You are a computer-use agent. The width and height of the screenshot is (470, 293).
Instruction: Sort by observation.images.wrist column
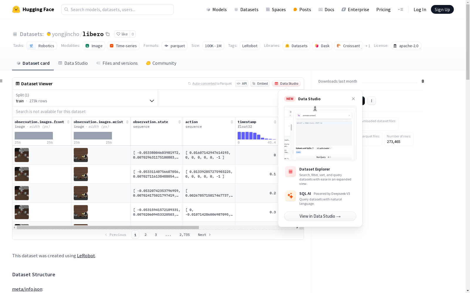[x=127, y=122]
